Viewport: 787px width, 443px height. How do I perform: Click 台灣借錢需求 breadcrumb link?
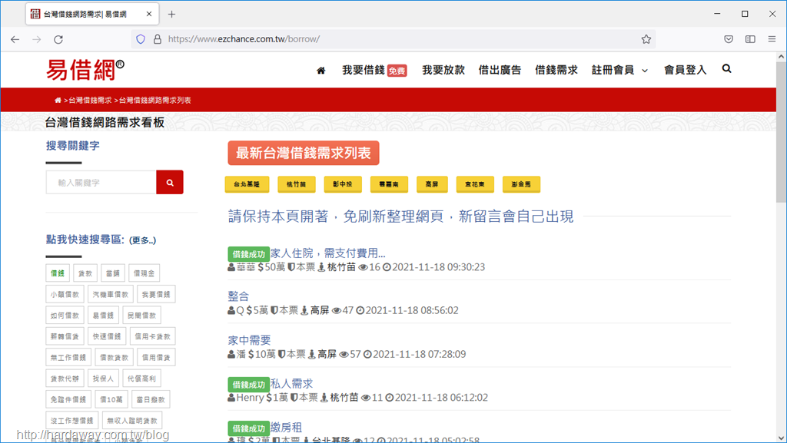click(90, 101)
